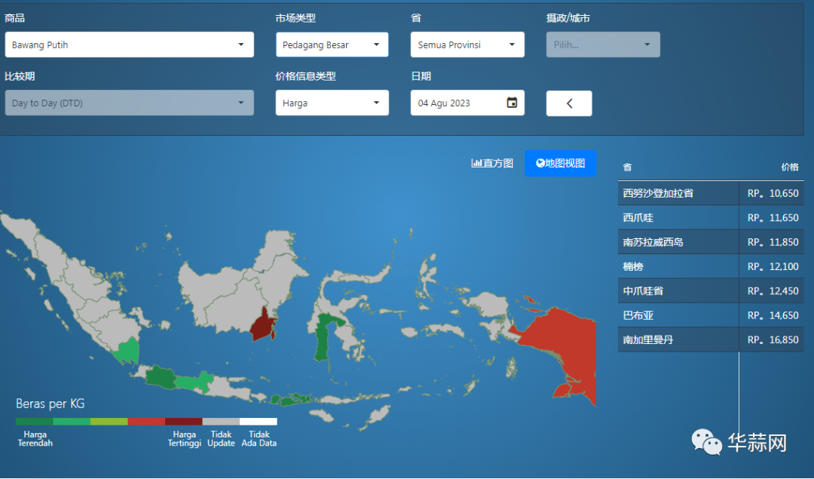The height and width of the screenshot is (479, 814).
Task: Click dark green West Java region on map
Action: (x=160, y=376)
